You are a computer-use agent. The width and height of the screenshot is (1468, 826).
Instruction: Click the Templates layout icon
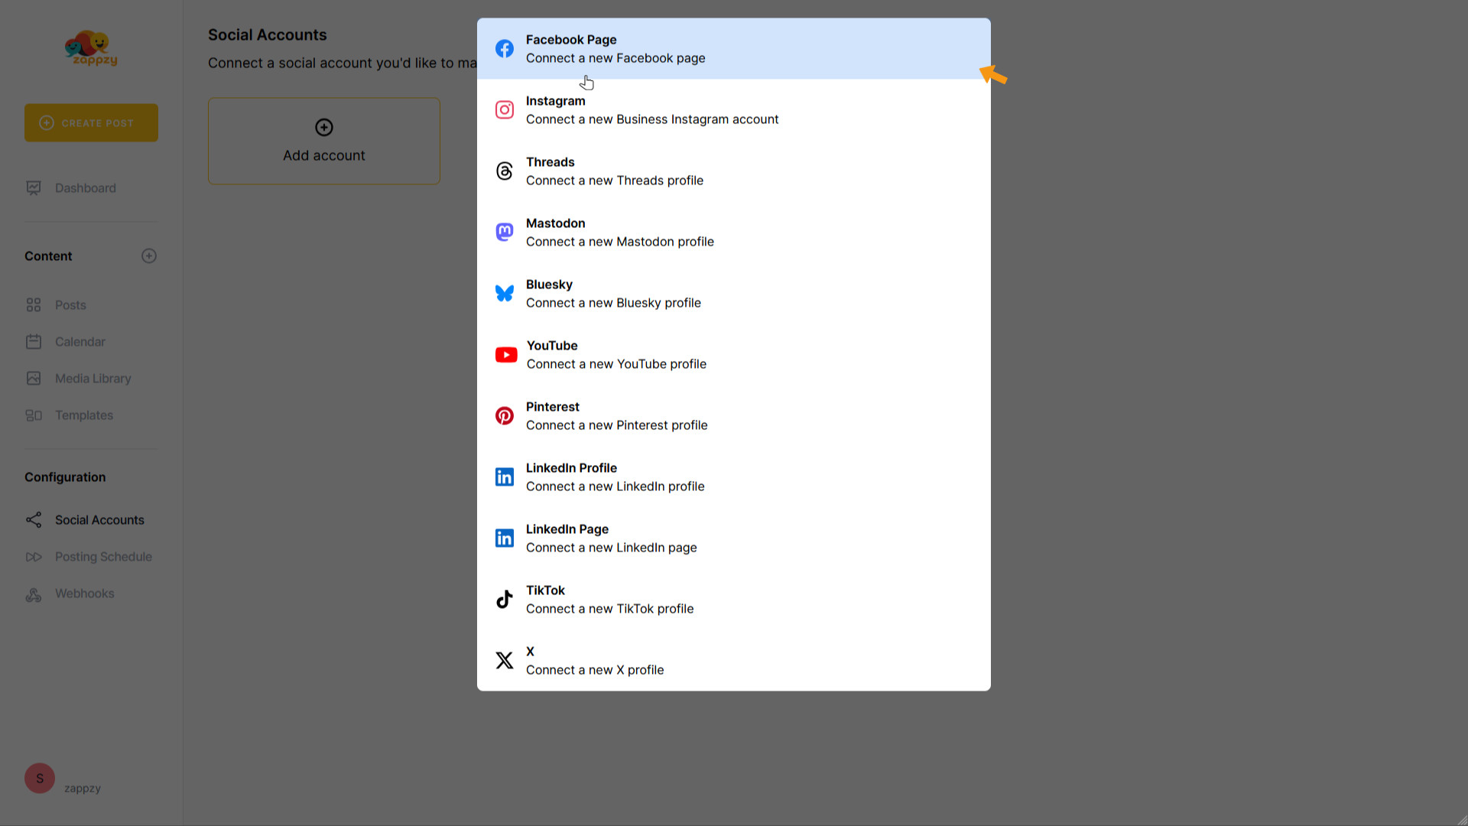click(34, 415)
